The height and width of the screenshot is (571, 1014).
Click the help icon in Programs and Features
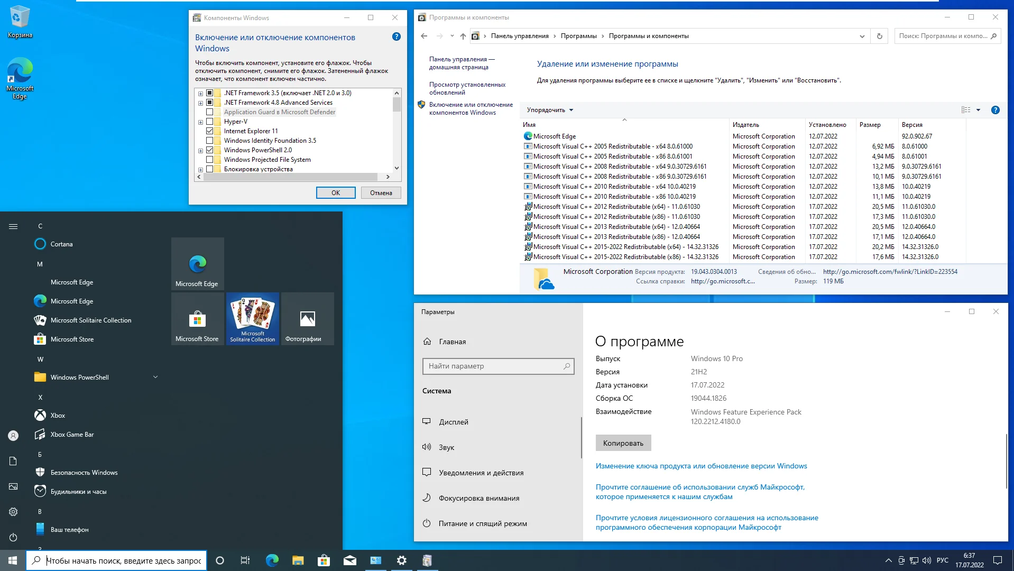click(995, 110)
